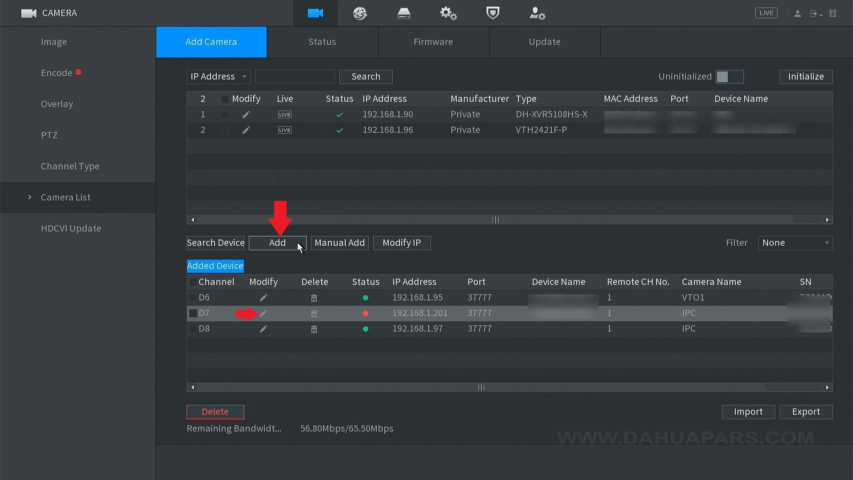Click right arrow of search results scrollbar
The width and height of the screenshot is (853, 480).
[x=827, y=220]
